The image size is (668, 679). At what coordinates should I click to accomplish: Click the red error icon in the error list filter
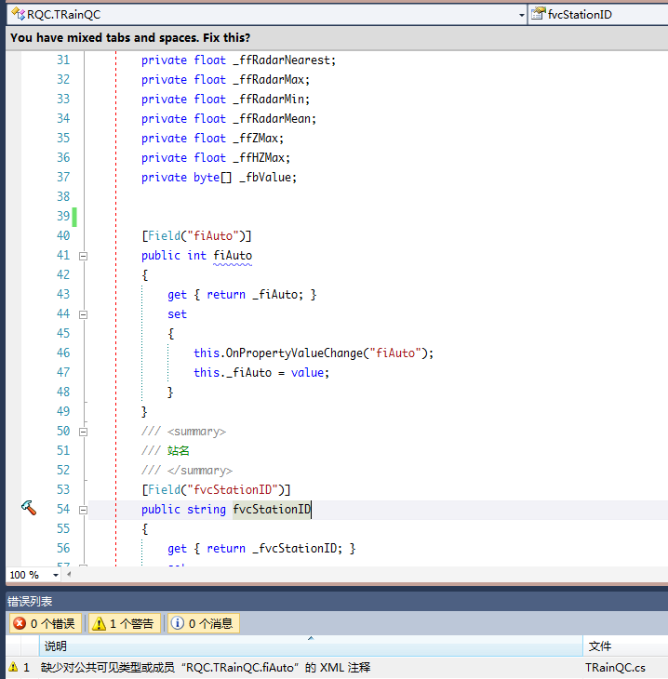click(x=20, y=623)
